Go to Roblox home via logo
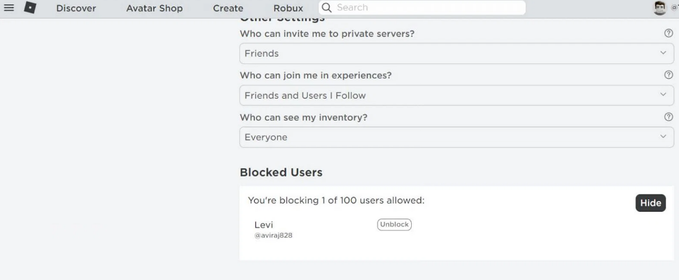 30,8
